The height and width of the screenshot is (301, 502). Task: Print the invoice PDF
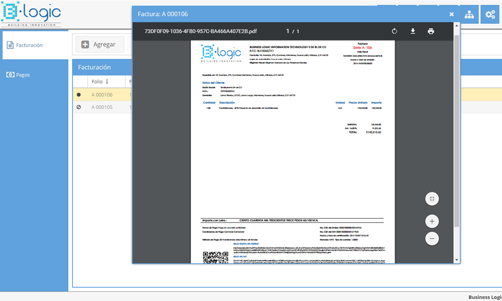pos(431,31)
